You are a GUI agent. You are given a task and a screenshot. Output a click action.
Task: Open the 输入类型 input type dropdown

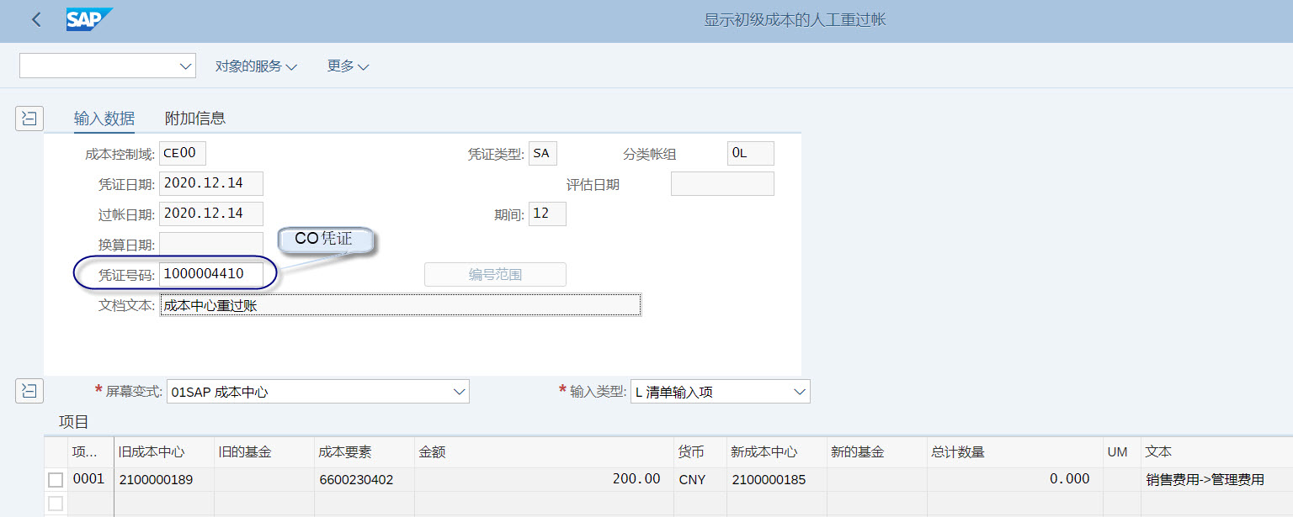tap(798, 391)
